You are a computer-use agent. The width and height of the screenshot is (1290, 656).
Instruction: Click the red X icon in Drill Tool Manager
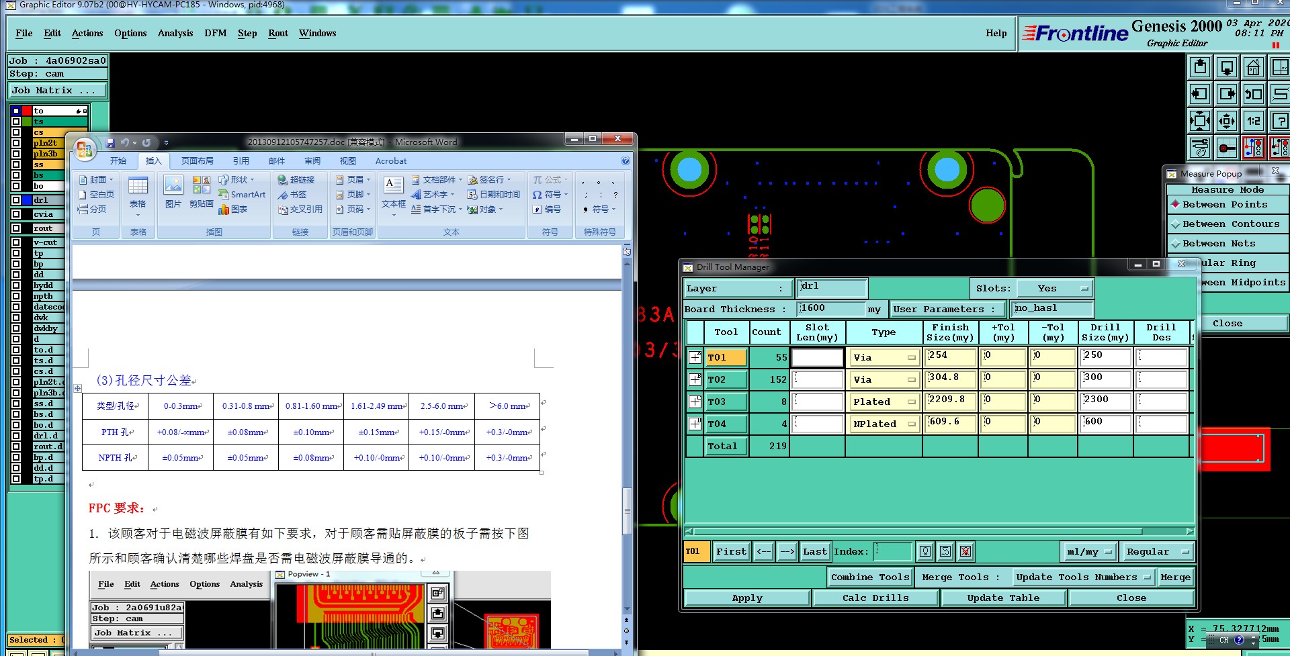point(965,551)
